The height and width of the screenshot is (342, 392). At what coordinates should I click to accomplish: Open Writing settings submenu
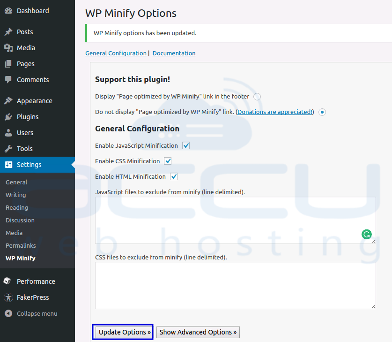16,195
